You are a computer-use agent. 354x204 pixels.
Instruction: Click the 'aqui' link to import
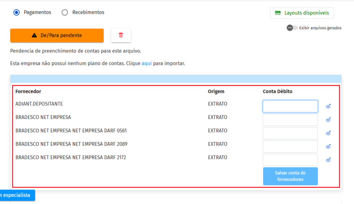click(147, 64)
